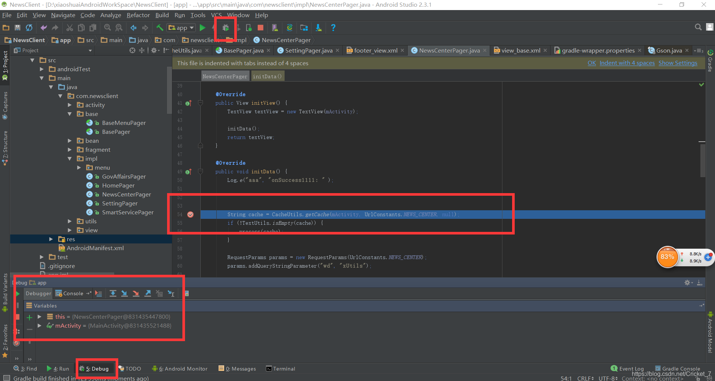The height and width of the screenshot is (381, 715).
Task: Step Over the current line in the debugger
Action: coord(113,293)
